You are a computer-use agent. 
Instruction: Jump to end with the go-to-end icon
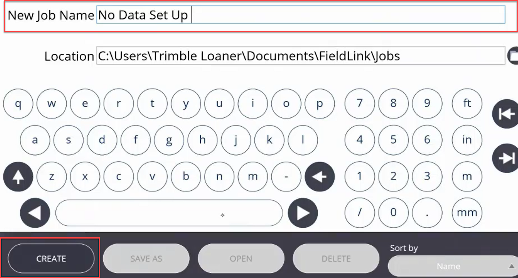(x=506, y=158)
